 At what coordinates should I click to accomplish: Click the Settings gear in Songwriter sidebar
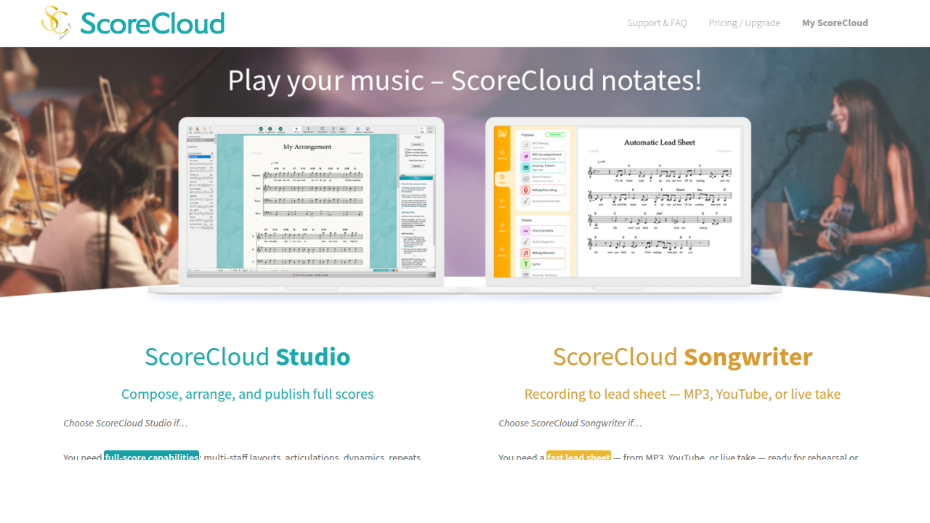(502, 251)
